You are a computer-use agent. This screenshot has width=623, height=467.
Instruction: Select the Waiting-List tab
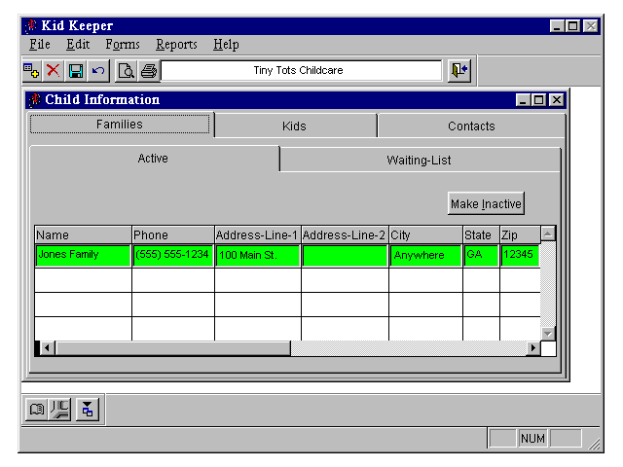419,160
